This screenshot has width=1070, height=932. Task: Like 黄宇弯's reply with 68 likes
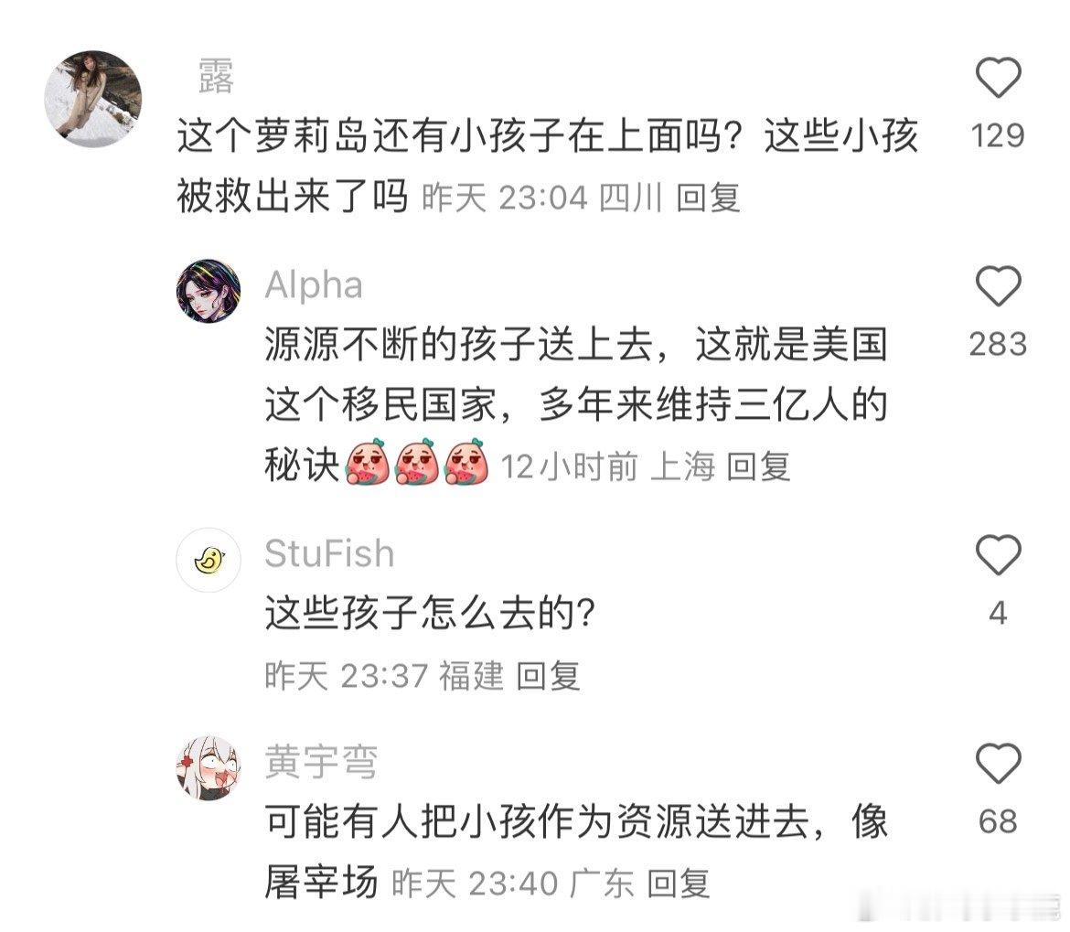[x=999, y=763]
